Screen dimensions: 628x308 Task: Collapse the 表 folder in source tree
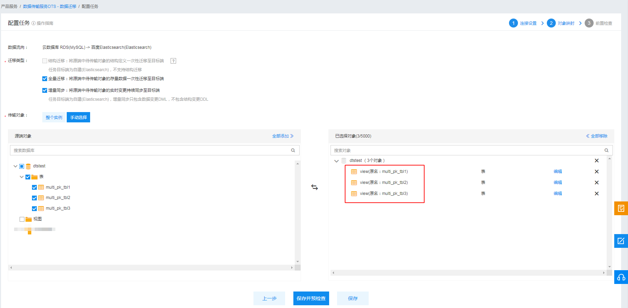click(22, 177)
